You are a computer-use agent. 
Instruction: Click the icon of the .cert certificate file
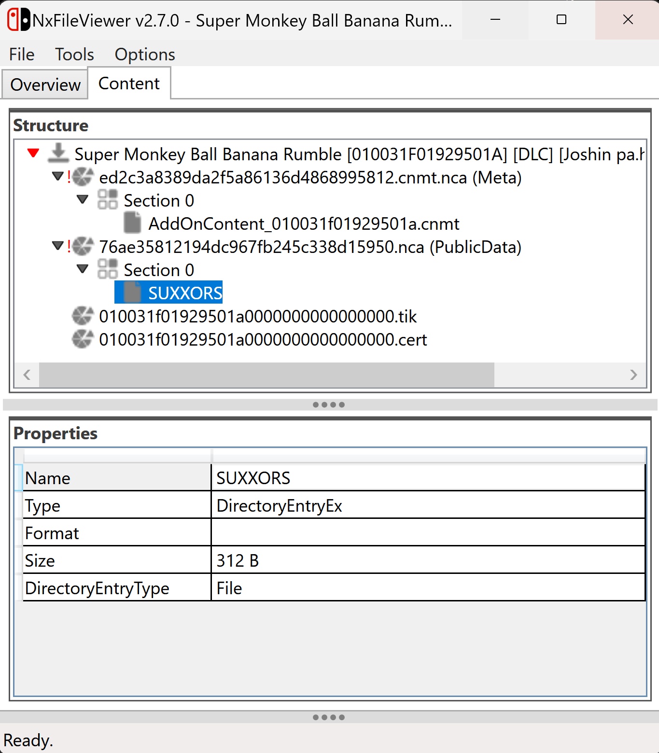83,339
